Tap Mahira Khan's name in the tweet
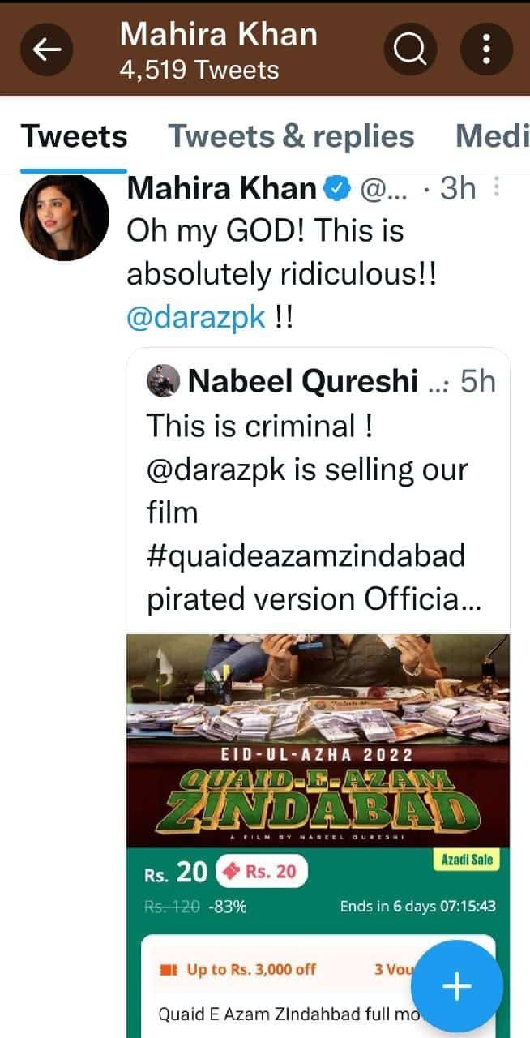This screenshot has height=1038, width=530. pyautogui.click(x=222, y=189)
